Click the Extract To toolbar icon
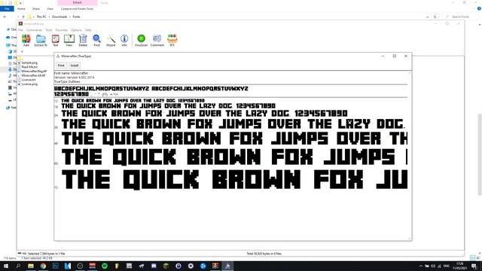 [x=41, y=40]
